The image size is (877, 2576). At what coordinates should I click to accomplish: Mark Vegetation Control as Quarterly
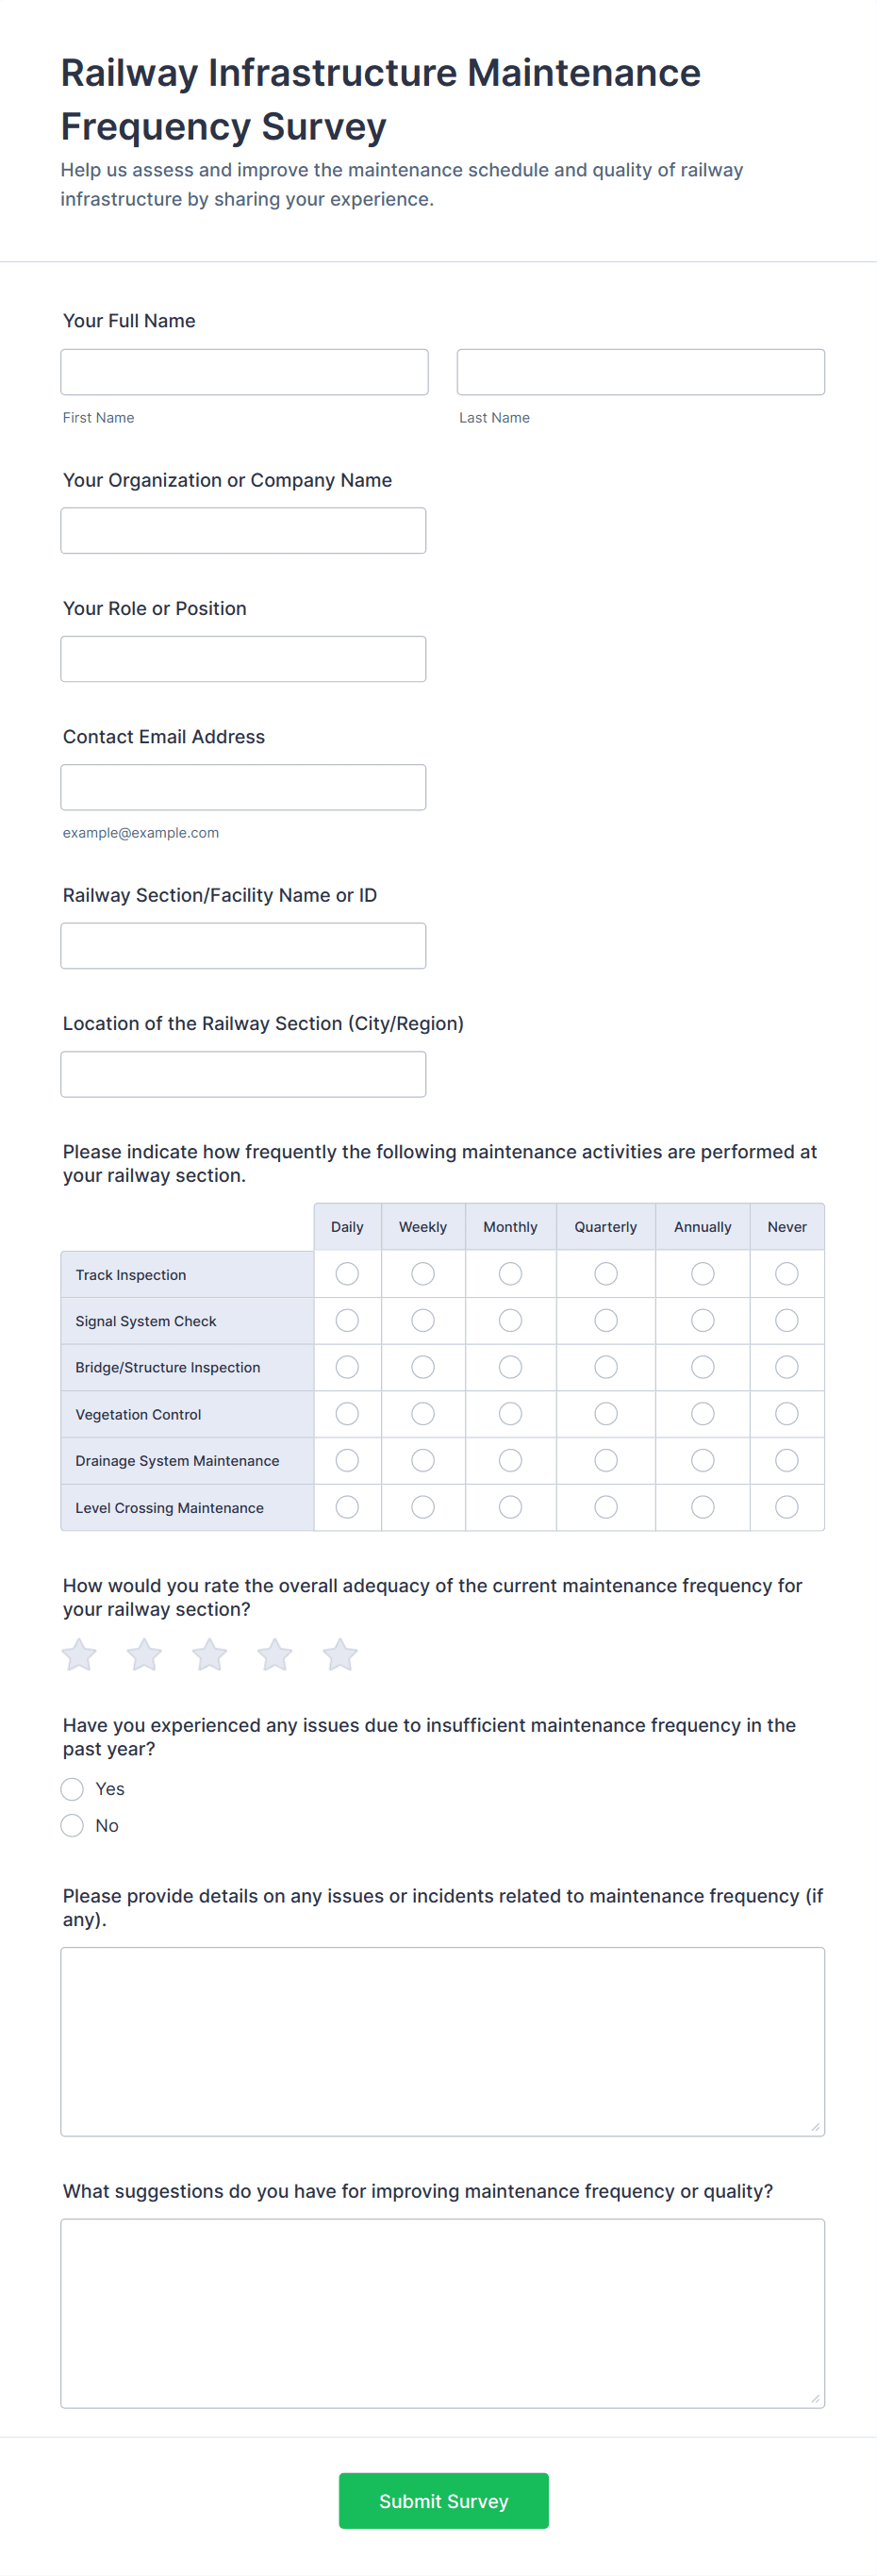click(606, 1414)
